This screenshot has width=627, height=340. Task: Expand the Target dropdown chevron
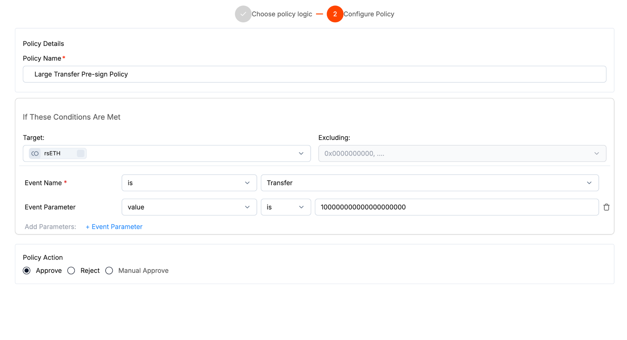click(x=301, y=153)
